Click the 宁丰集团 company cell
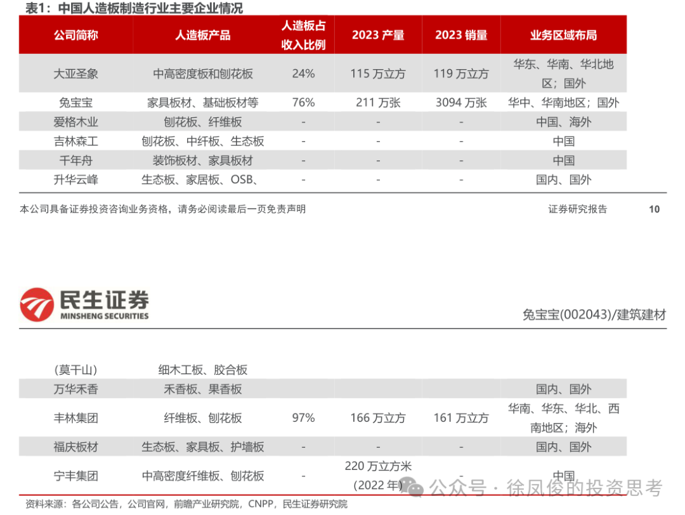Viewport: 685px width, 515px height. (x=76, y=476)
